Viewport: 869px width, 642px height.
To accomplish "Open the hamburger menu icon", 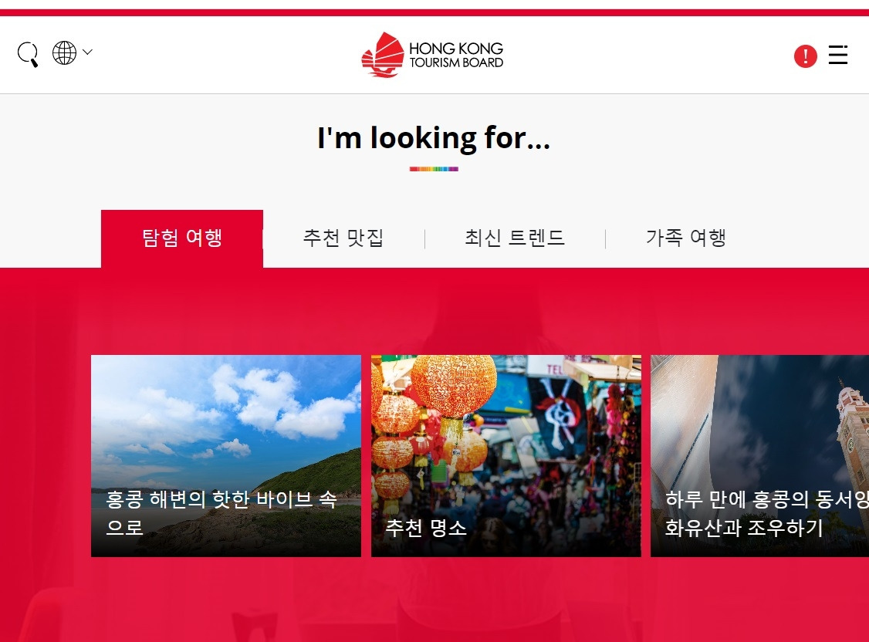I will pyautogui.click(x=838, y=55).
